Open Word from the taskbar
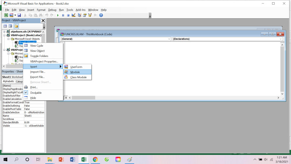The height and width of the screenshot is (164, 291). [72, 159]
